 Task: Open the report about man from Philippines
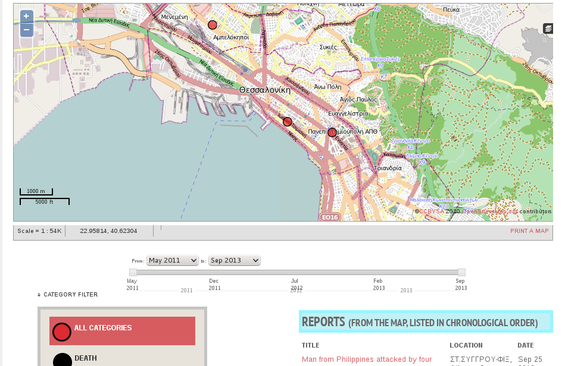pos(367,359)
